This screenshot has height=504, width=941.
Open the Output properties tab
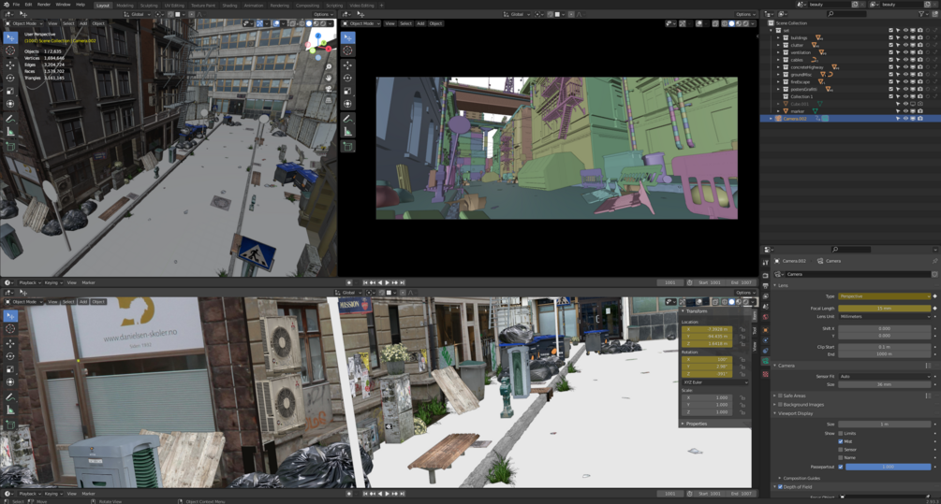tap(765, 286)
